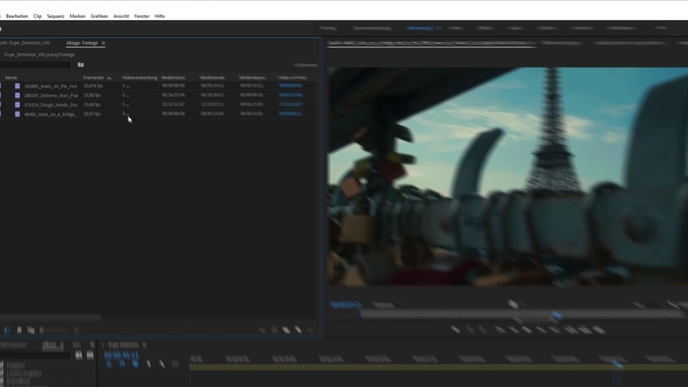This screenshot has height=387, width=688.
Task: Expand video usage dropdown for 280247_Delivery_Man_Pue
Action: [x=128, y=96]
